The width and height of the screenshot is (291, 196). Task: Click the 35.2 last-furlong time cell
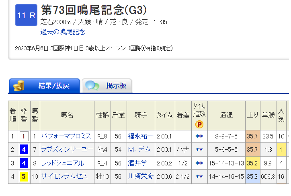pos(252,163)
